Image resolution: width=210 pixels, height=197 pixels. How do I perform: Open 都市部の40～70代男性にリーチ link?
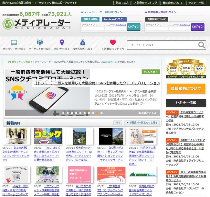(x=79, y=154)
